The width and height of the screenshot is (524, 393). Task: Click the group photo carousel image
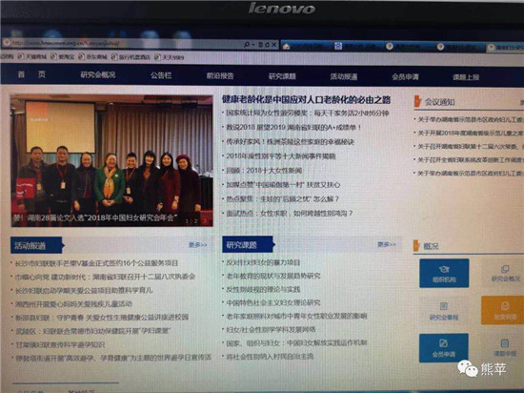point(111,160)
